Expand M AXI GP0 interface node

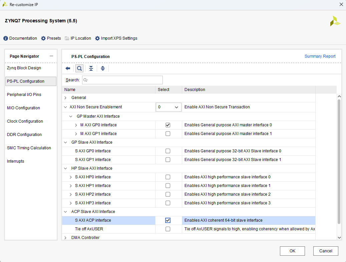pos(76,125)
